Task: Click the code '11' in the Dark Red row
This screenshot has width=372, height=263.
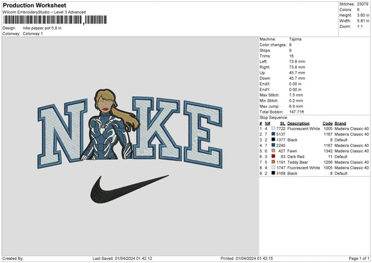Action: coord(330,157)
